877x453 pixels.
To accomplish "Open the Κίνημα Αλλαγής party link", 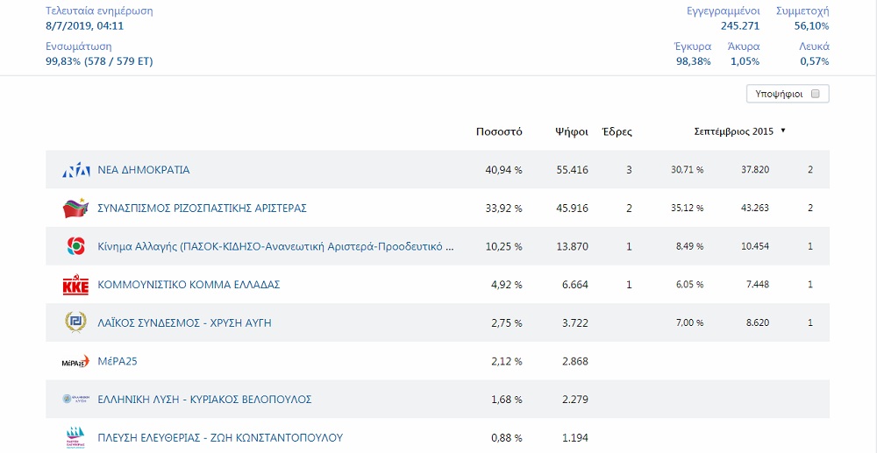I will 275,246.
